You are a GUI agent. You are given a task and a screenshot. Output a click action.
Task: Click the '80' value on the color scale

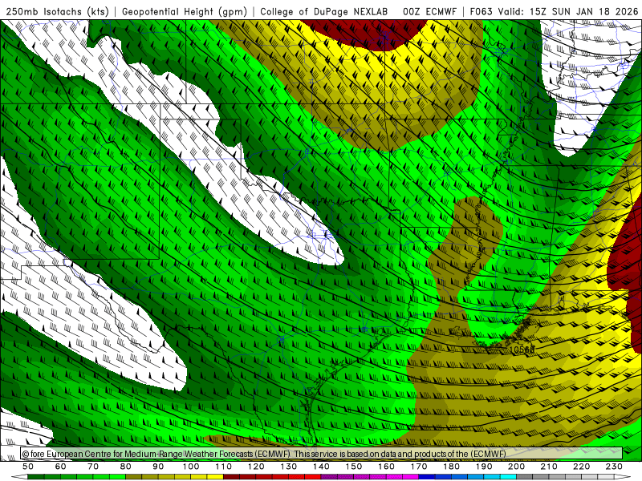click(x=126, y=467)
